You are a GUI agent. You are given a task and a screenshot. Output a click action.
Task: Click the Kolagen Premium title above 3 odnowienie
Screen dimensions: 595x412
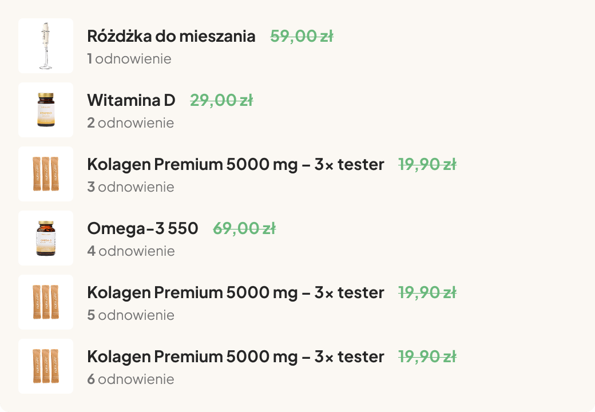(236, 165)
